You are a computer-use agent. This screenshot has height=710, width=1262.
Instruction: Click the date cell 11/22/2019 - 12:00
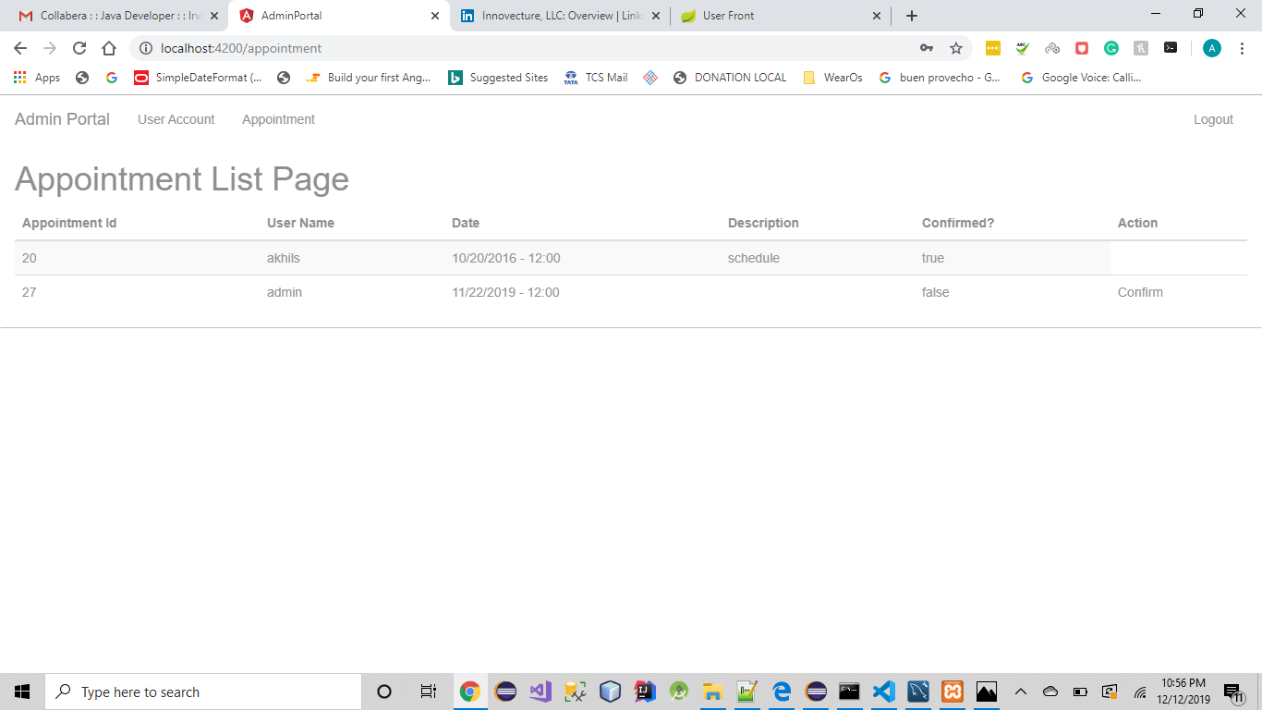[505, 292]
